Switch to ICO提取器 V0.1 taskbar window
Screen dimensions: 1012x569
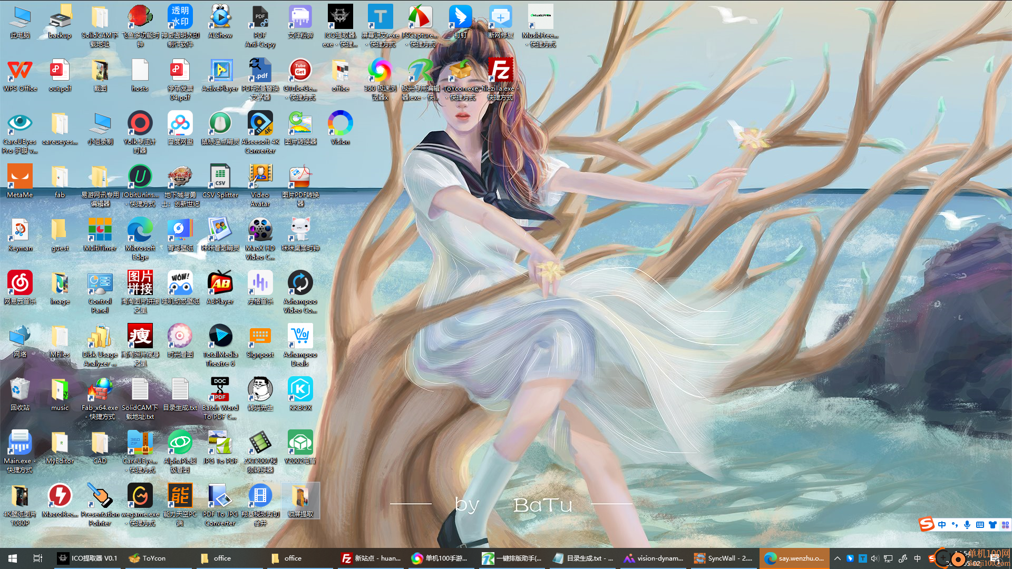coord(87,558)
